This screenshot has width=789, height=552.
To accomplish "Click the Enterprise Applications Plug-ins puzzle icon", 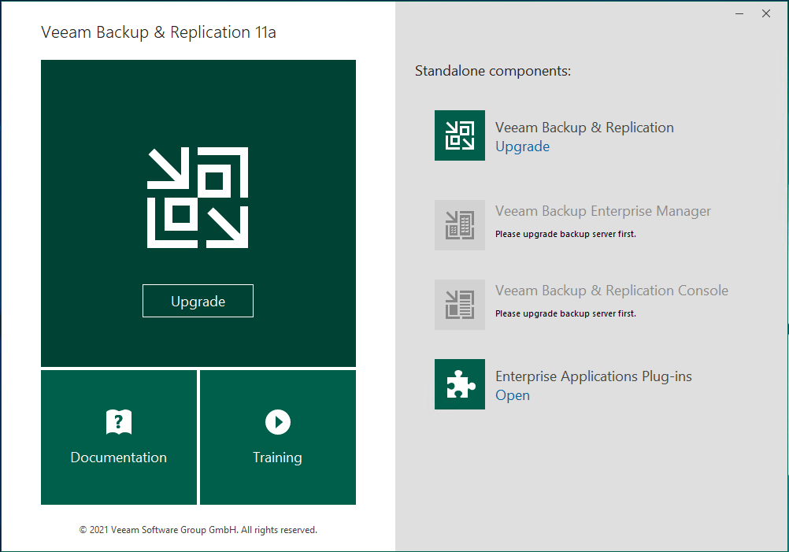I will [x=460, y=384].
